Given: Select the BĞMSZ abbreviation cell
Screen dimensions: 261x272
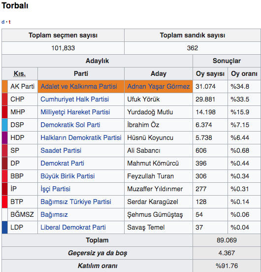Looking at the screenshot, I should pyautogui.click(x=23, y=215).
